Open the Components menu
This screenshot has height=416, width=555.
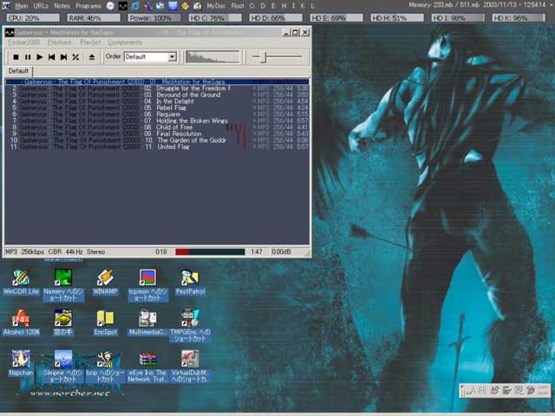click(x=125, y=42)
